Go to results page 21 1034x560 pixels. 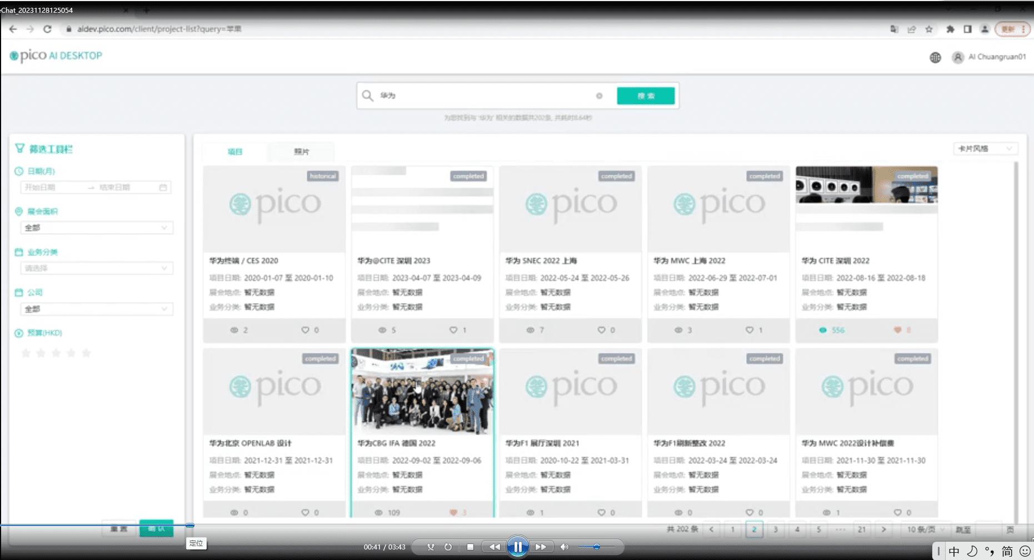862,529
